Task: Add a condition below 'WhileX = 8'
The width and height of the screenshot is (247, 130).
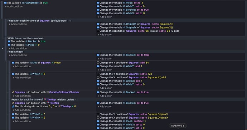Action: click(x=22, y=121)
